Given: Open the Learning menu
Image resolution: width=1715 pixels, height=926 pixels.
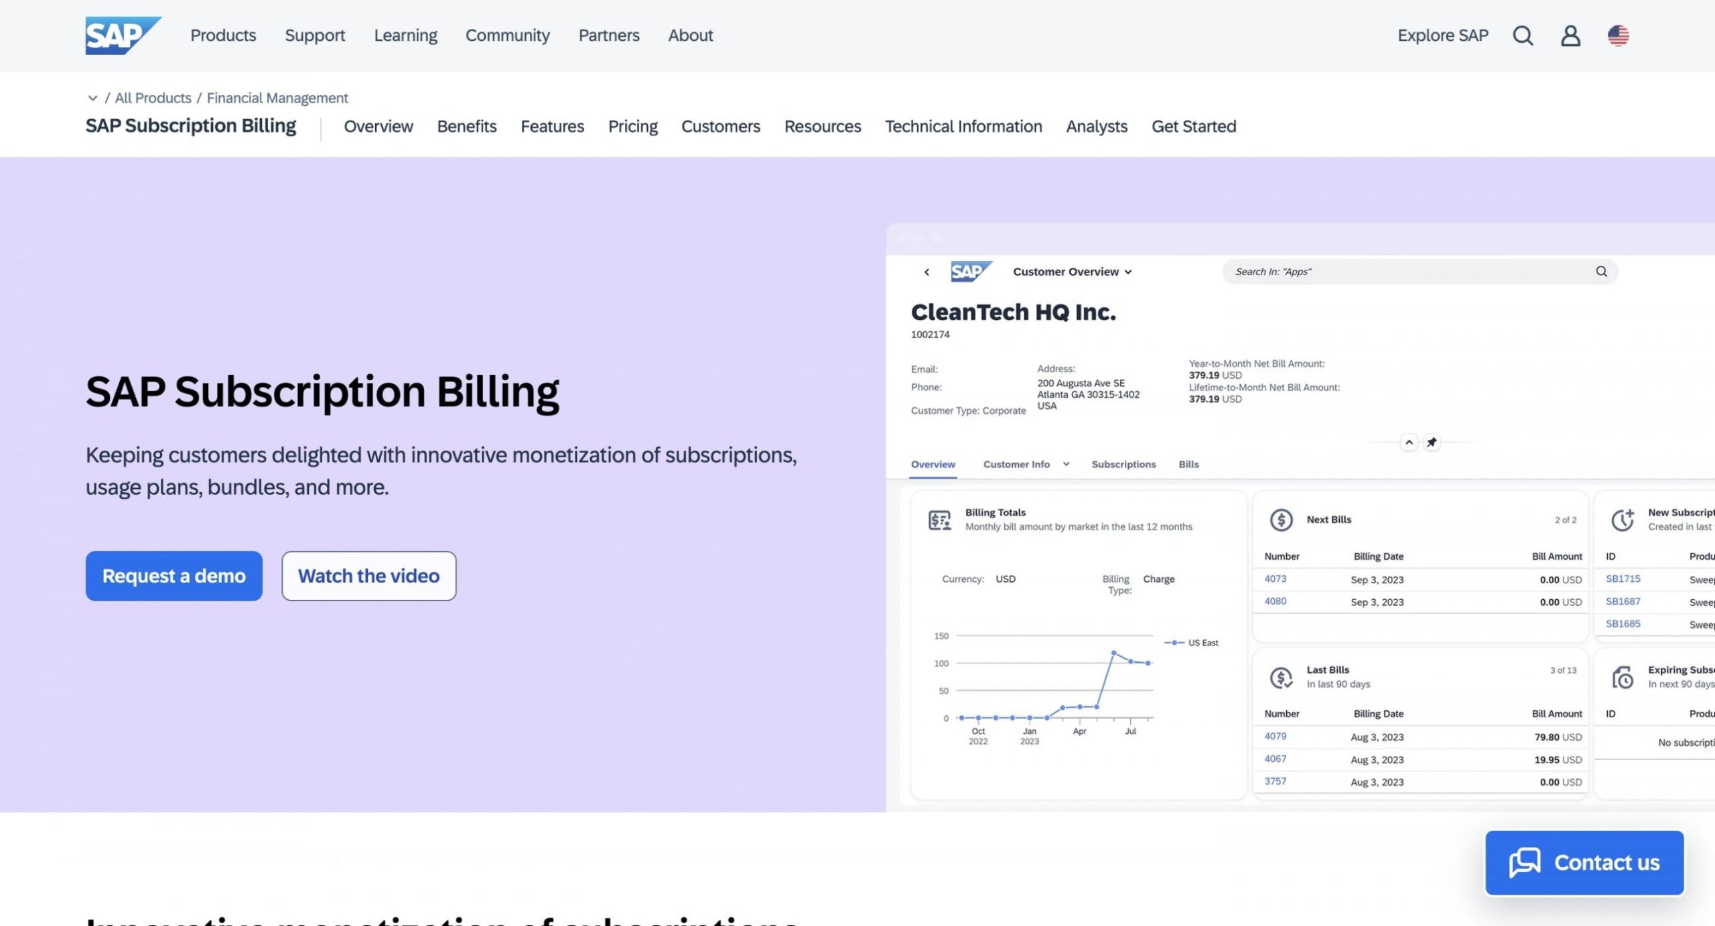Looking at the screenshot, I should [405, 35].
